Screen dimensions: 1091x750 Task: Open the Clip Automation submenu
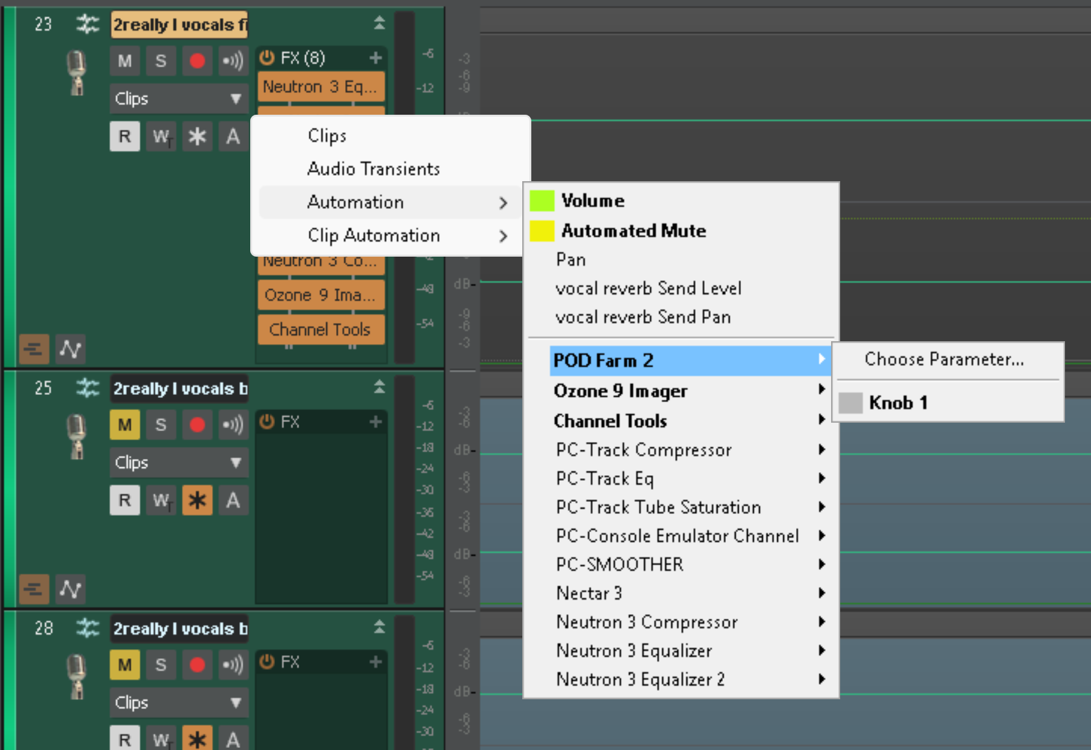click(390, 236)
